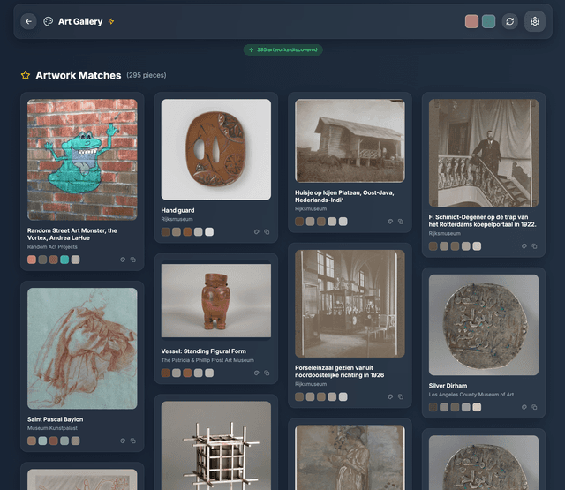Copy colors from F. Schmidt-Degener card

(x=534, y=246)
